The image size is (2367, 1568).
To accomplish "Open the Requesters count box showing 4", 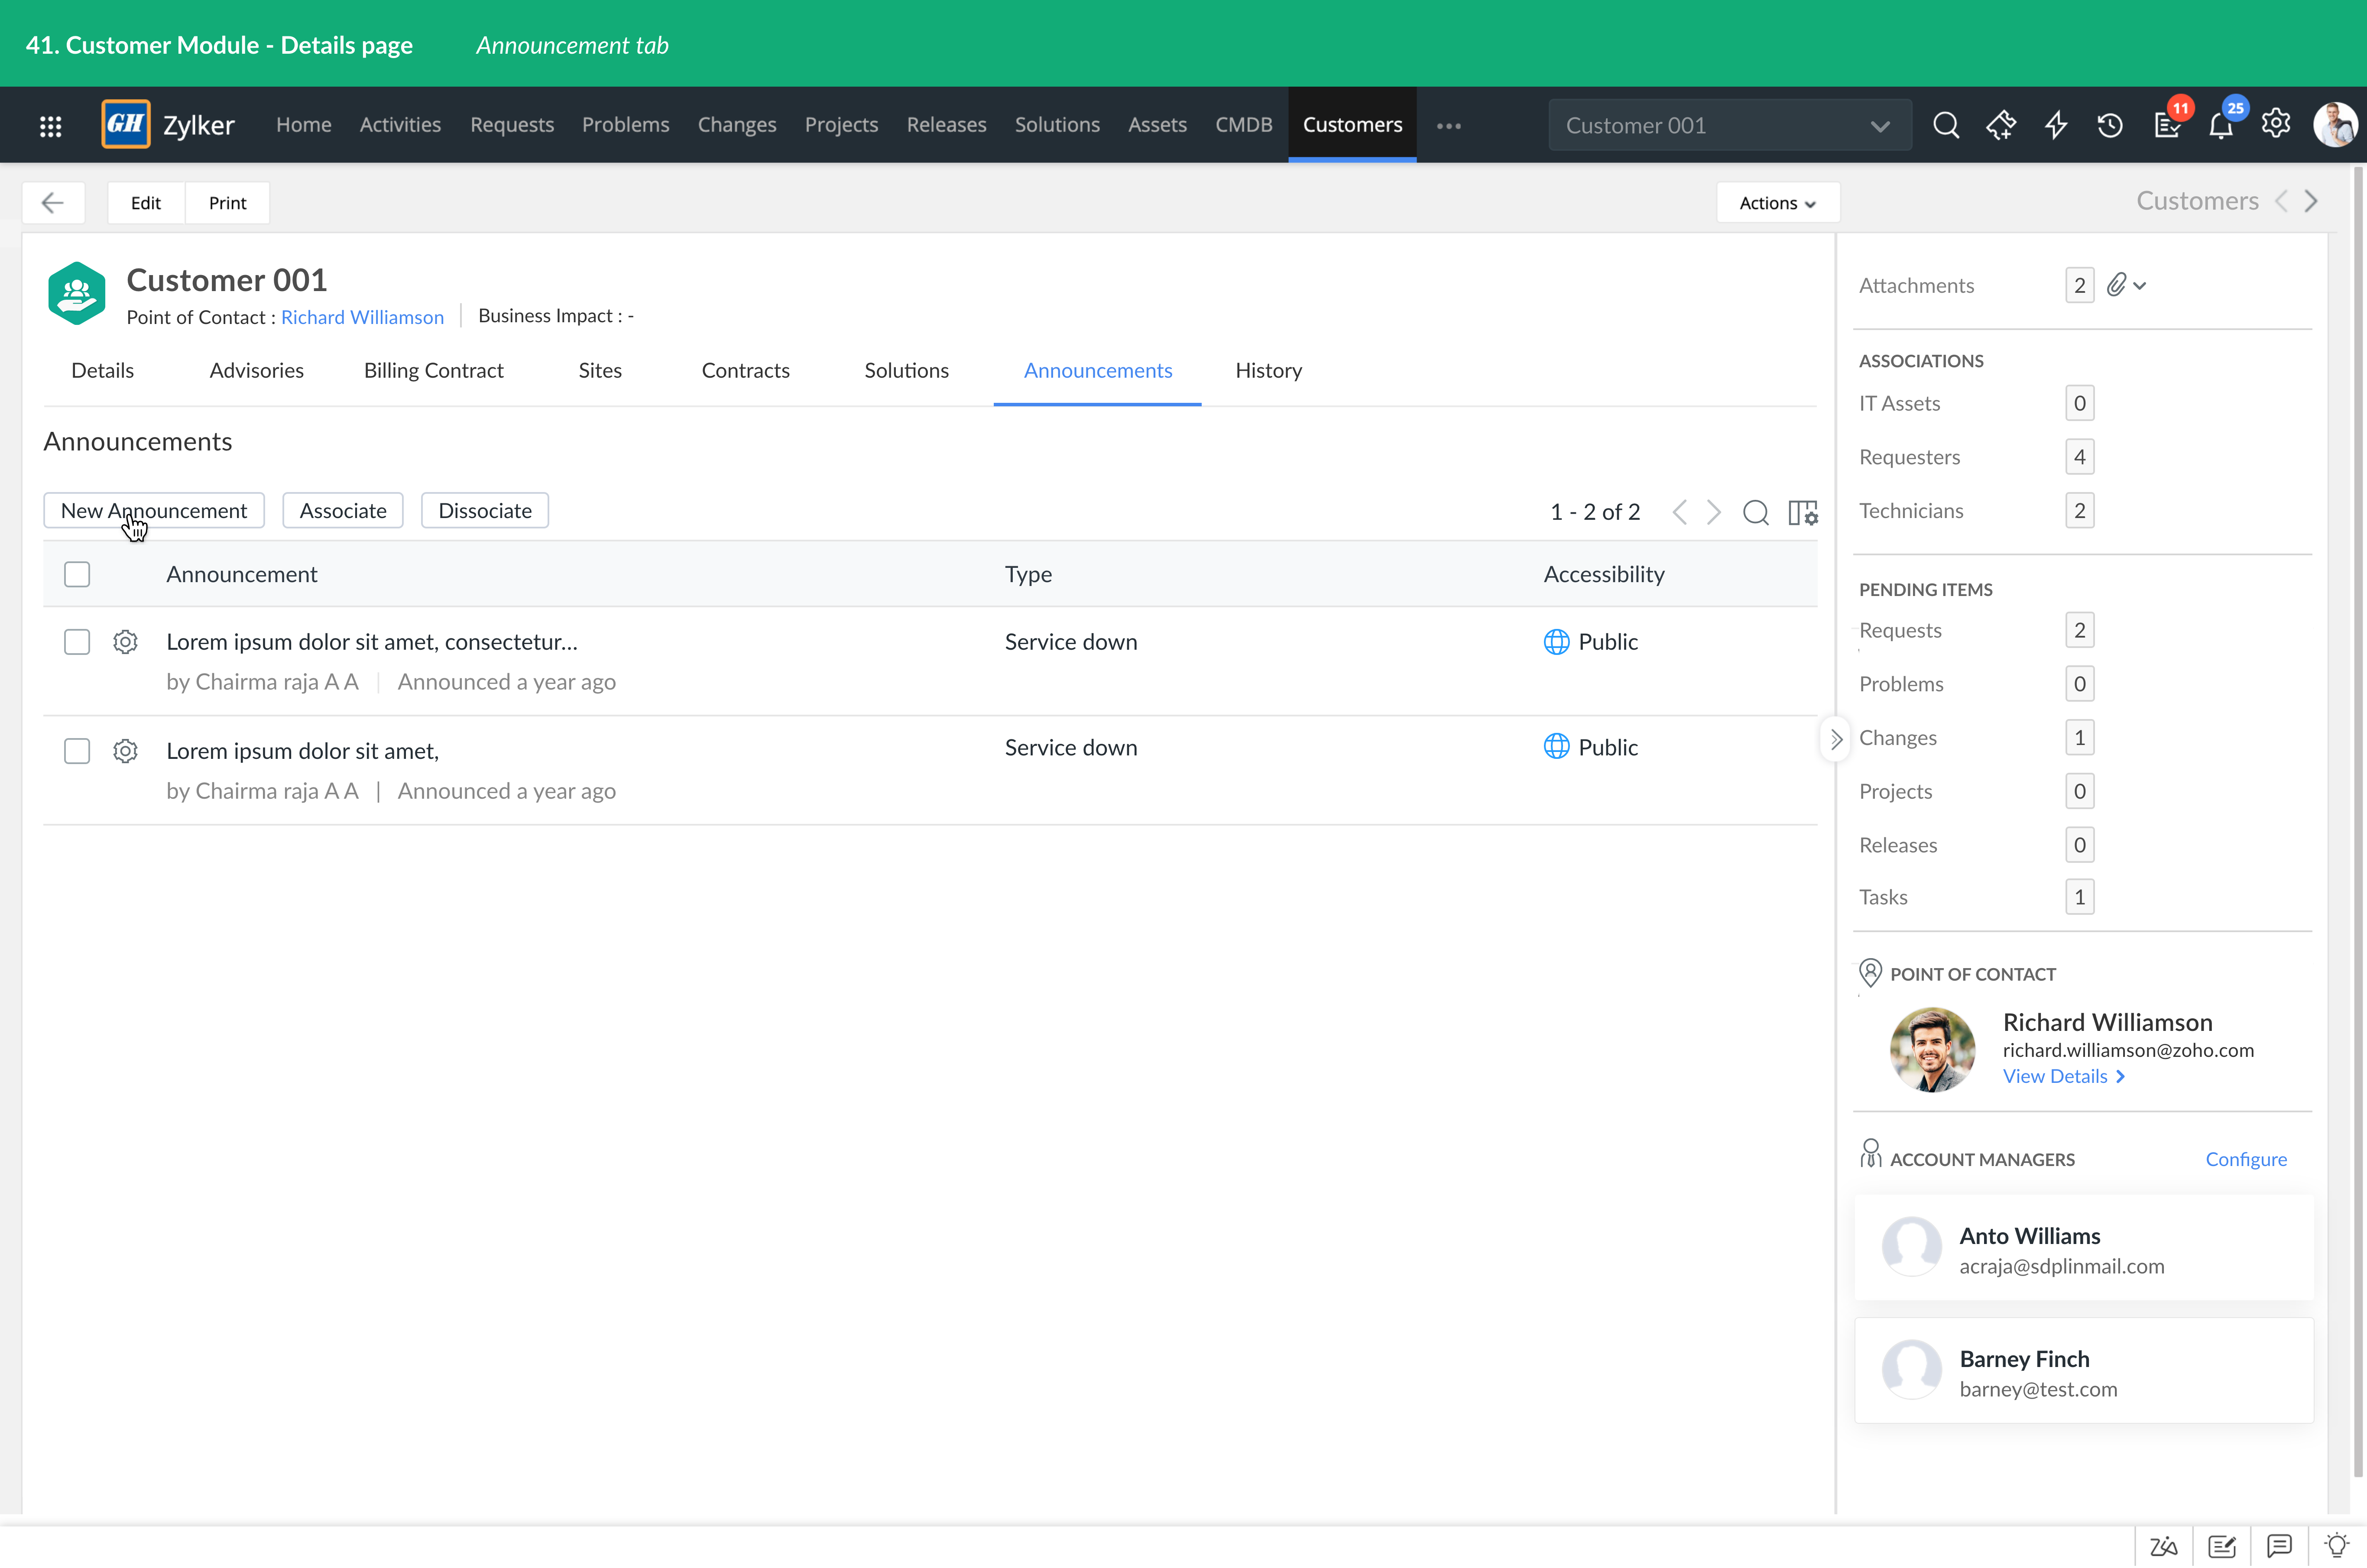I will point(2080,458).
